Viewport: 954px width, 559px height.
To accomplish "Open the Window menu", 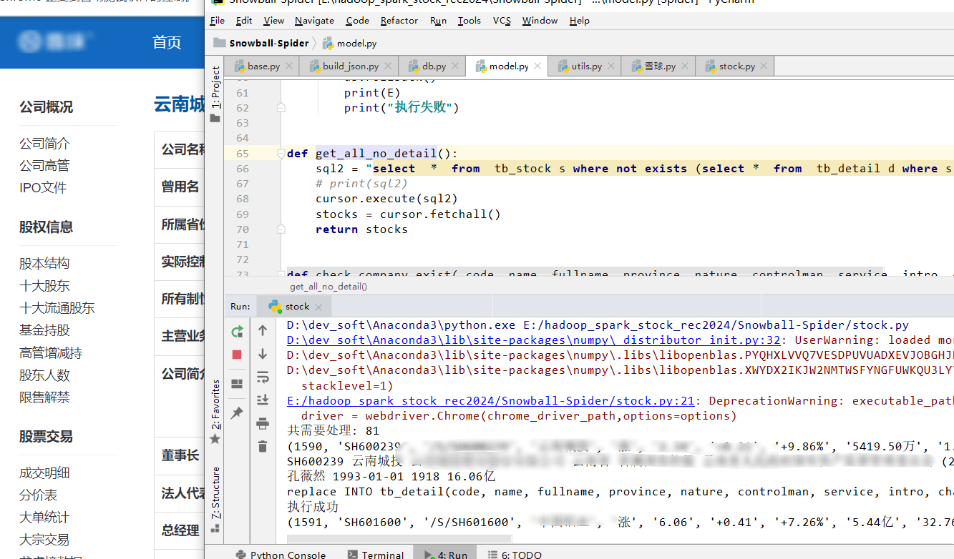I will [540, 21].
